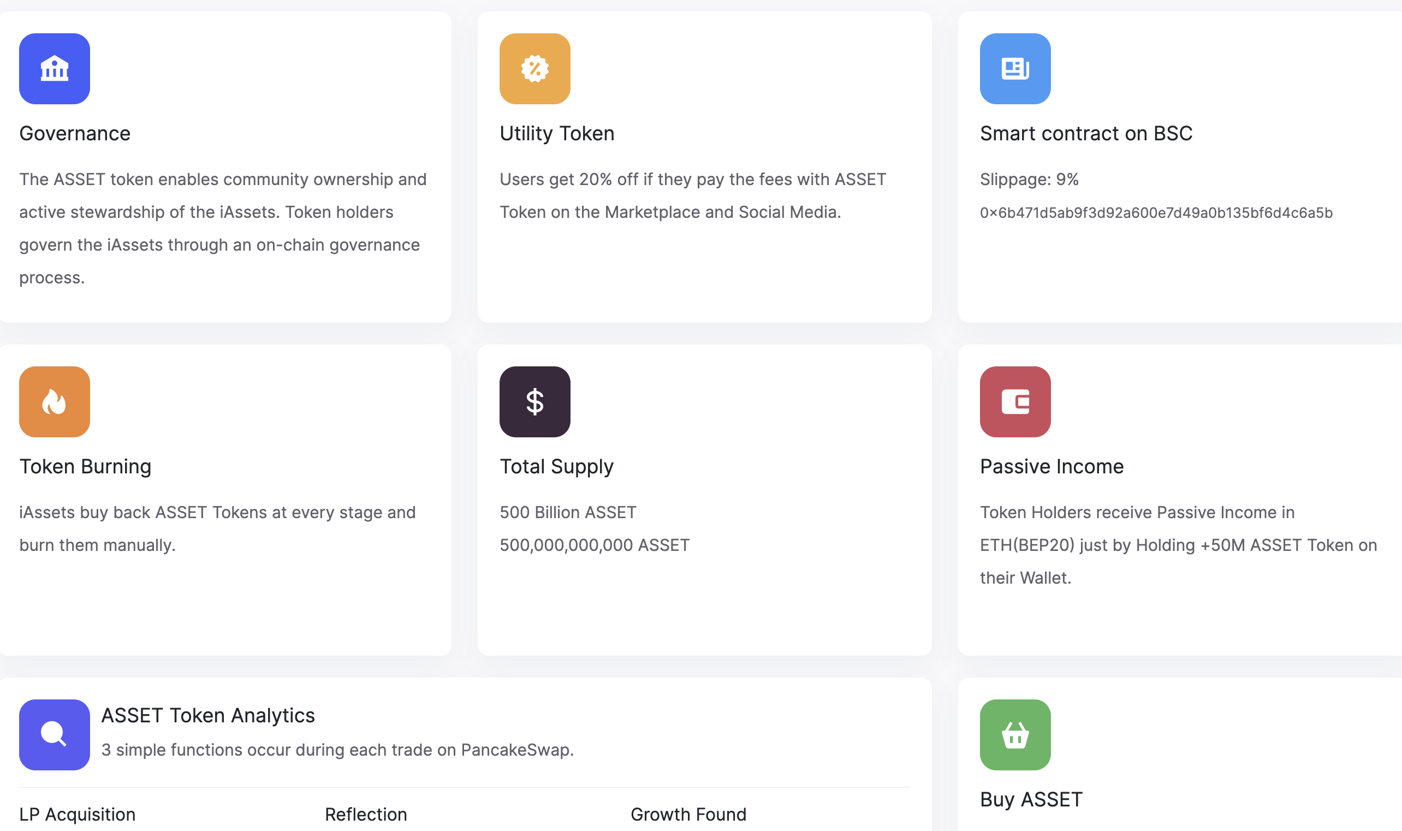Select the BSC contract address text
The width and height of the screenshot is (1402, 831).
pos(1156,213)
